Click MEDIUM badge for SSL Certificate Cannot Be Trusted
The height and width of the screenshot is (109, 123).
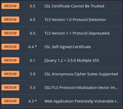(x=10, y=6)
